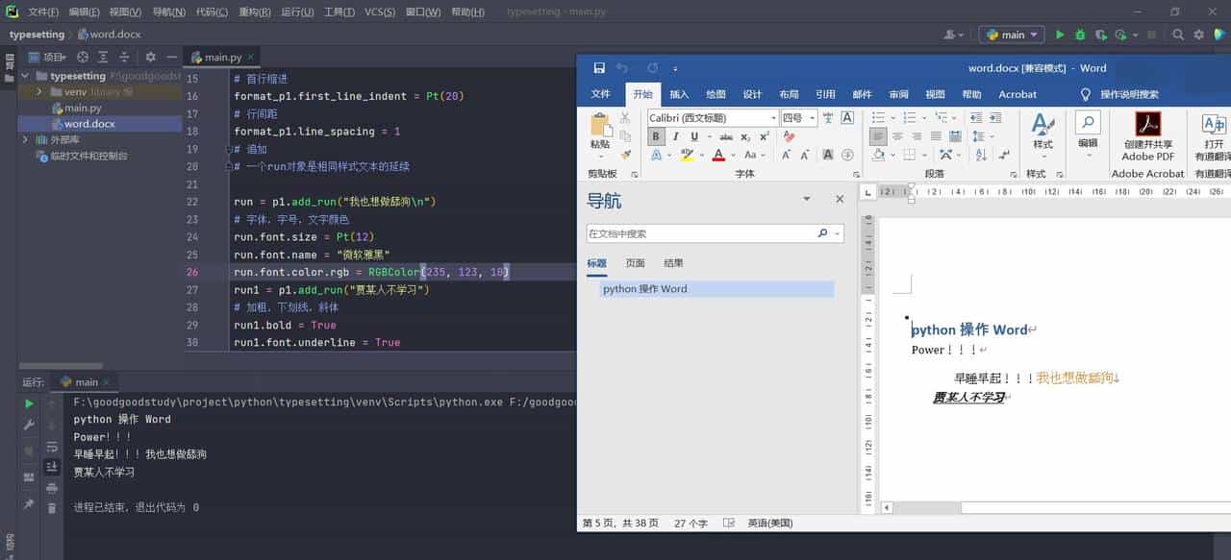Image resolution: width=1231 pixels, height=560 pixels.
Task: Open the VCS menu in PyCharm
Action: tap(376, 12)
